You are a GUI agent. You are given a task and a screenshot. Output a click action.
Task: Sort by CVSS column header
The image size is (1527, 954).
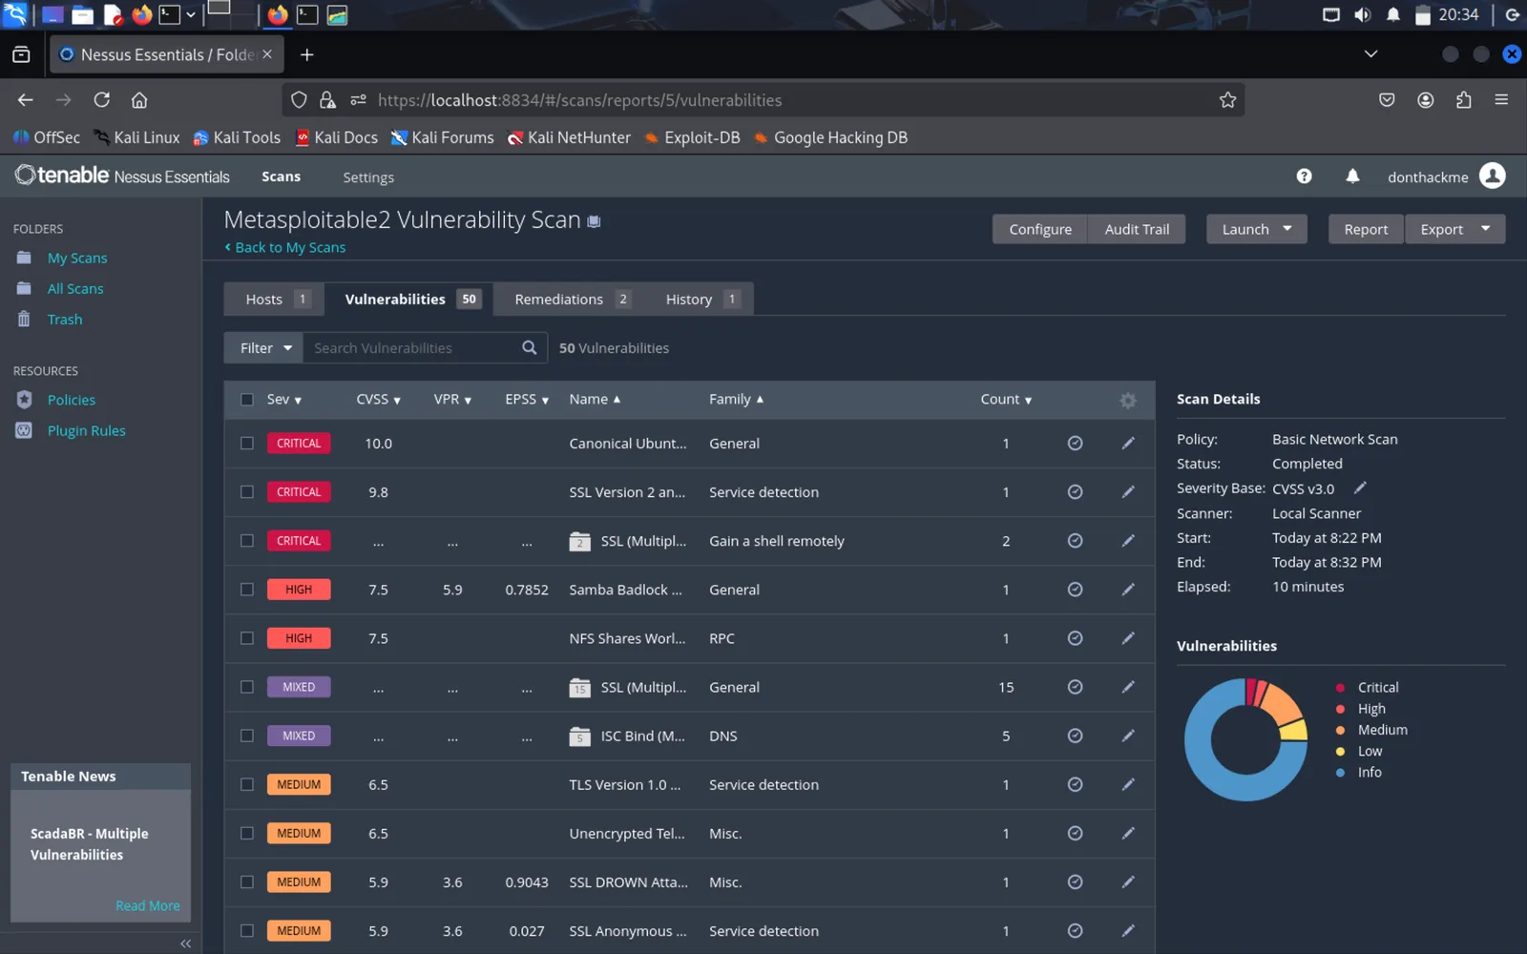(378, 400)
